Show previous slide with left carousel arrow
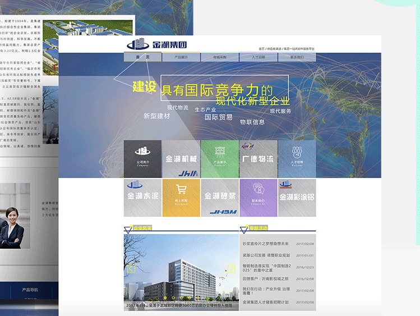This screenshot has width=420, height=316. (132, 269)
